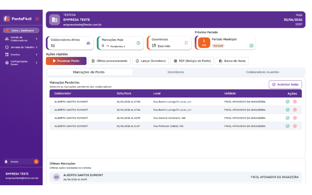
Task: Click the Municipal tag on holiday card
Action: (218, 46)
